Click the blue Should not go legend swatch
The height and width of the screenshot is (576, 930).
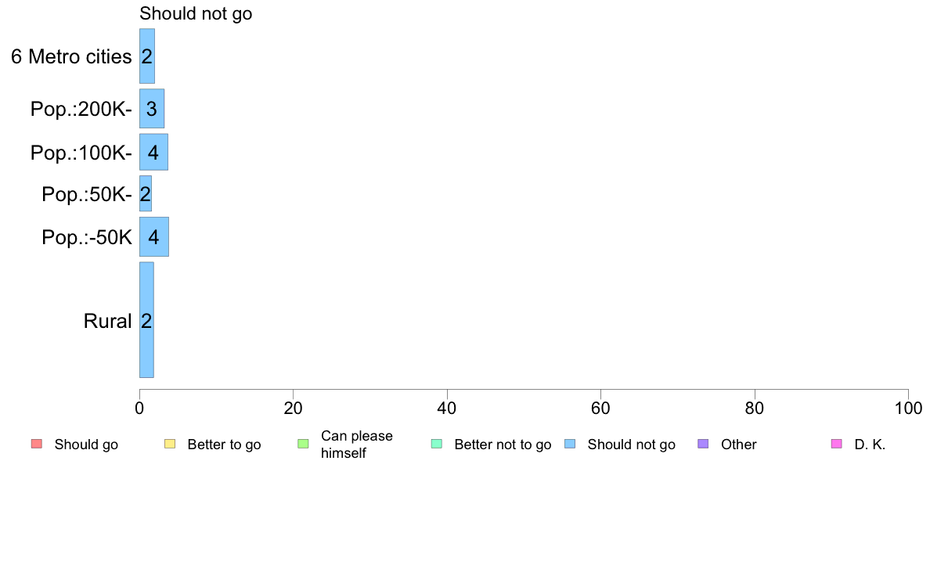click(x=570, y=444)
